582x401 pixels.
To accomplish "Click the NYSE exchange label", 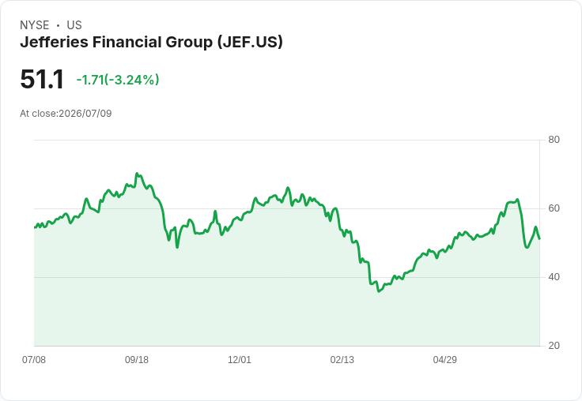I will click(x=35, y=25).
